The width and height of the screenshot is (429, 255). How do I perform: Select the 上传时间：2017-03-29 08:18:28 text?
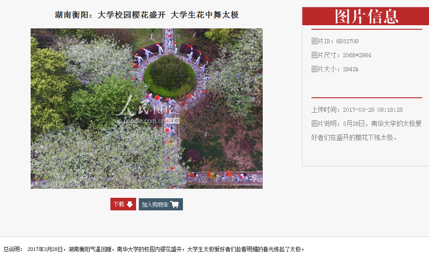(357, 110)
